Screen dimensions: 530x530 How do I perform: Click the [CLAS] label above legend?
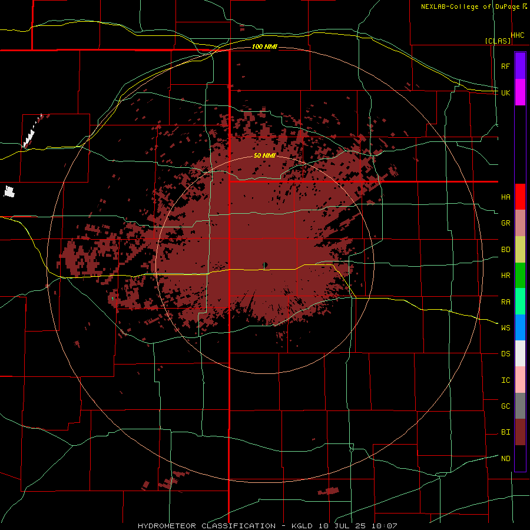[498, 41]
